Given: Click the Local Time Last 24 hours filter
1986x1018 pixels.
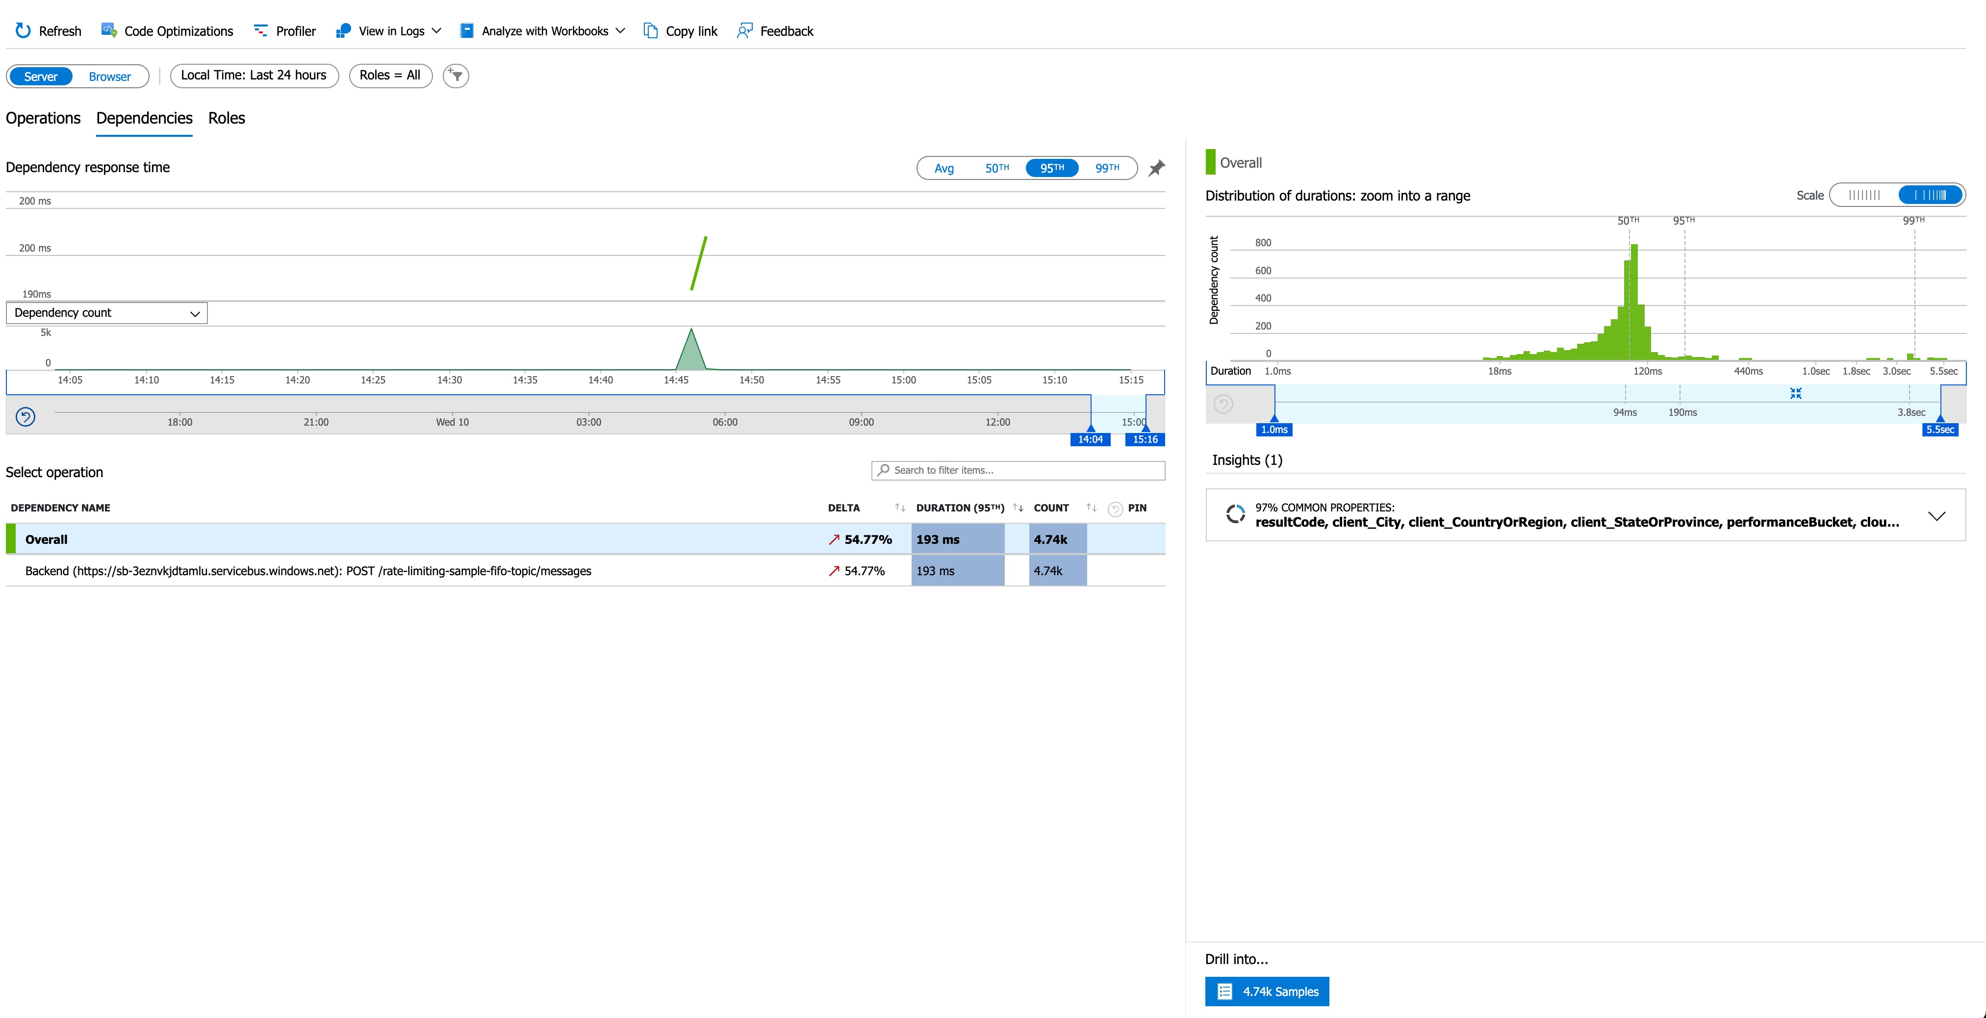Looking at the screenshot, I should (x=254, y=76).
